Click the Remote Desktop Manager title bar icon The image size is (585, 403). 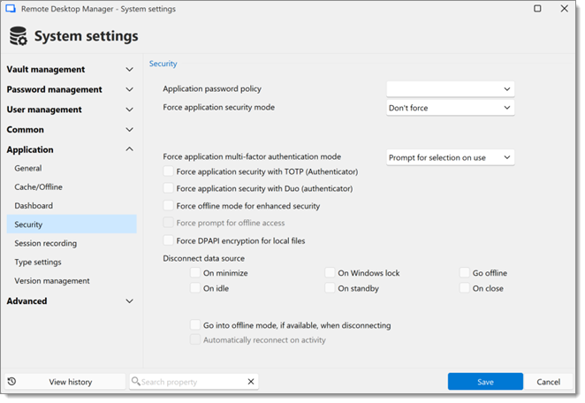tap(11, 9)
